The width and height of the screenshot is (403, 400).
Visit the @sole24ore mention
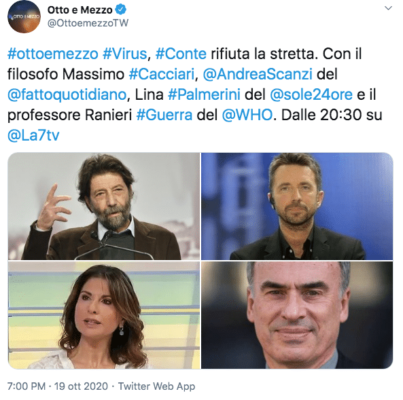coord(311,95)
